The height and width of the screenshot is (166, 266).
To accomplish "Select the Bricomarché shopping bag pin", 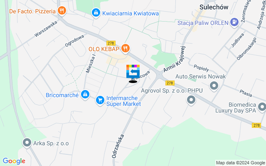I will 85,94.
